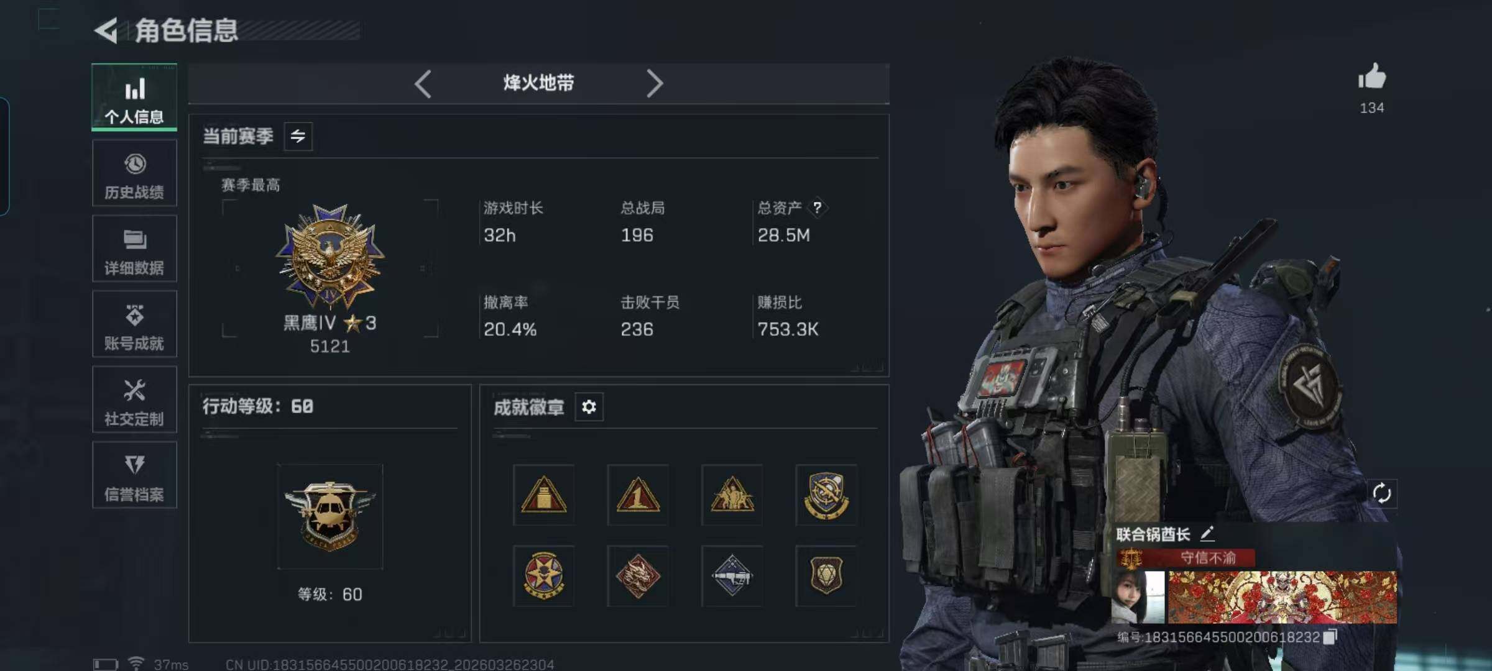
Task: Open the 信誉档案 section
Action: point(134,475)
